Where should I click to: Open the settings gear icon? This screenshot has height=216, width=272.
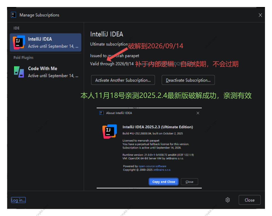pos(228,200)
